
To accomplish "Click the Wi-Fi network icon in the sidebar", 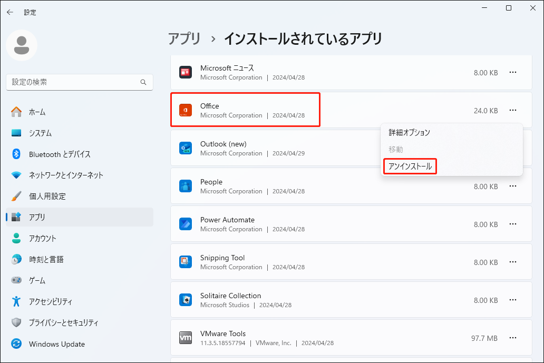I will [16, 175].
